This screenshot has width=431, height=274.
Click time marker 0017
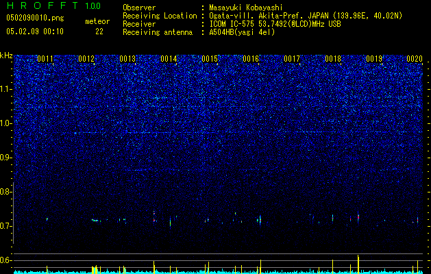coord(292,59)
